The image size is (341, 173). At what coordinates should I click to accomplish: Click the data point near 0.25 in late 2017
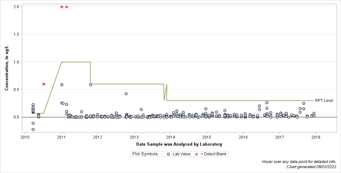[x=304, y=103]
